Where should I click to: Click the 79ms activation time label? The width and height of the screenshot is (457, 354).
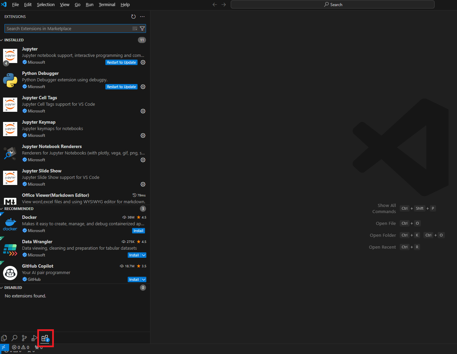pyautogui.click(x=139, y=195)
